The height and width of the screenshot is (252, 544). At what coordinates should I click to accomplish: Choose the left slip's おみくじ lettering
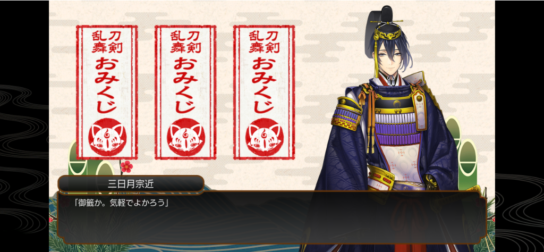click(107, 85)
